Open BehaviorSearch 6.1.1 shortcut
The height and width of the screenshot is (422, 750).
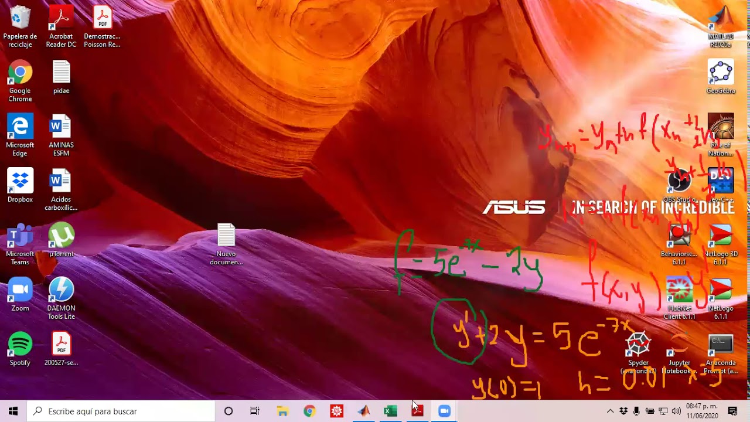680,244
